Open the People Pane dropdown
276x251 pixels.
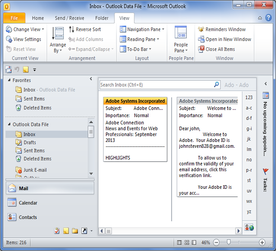181,40
